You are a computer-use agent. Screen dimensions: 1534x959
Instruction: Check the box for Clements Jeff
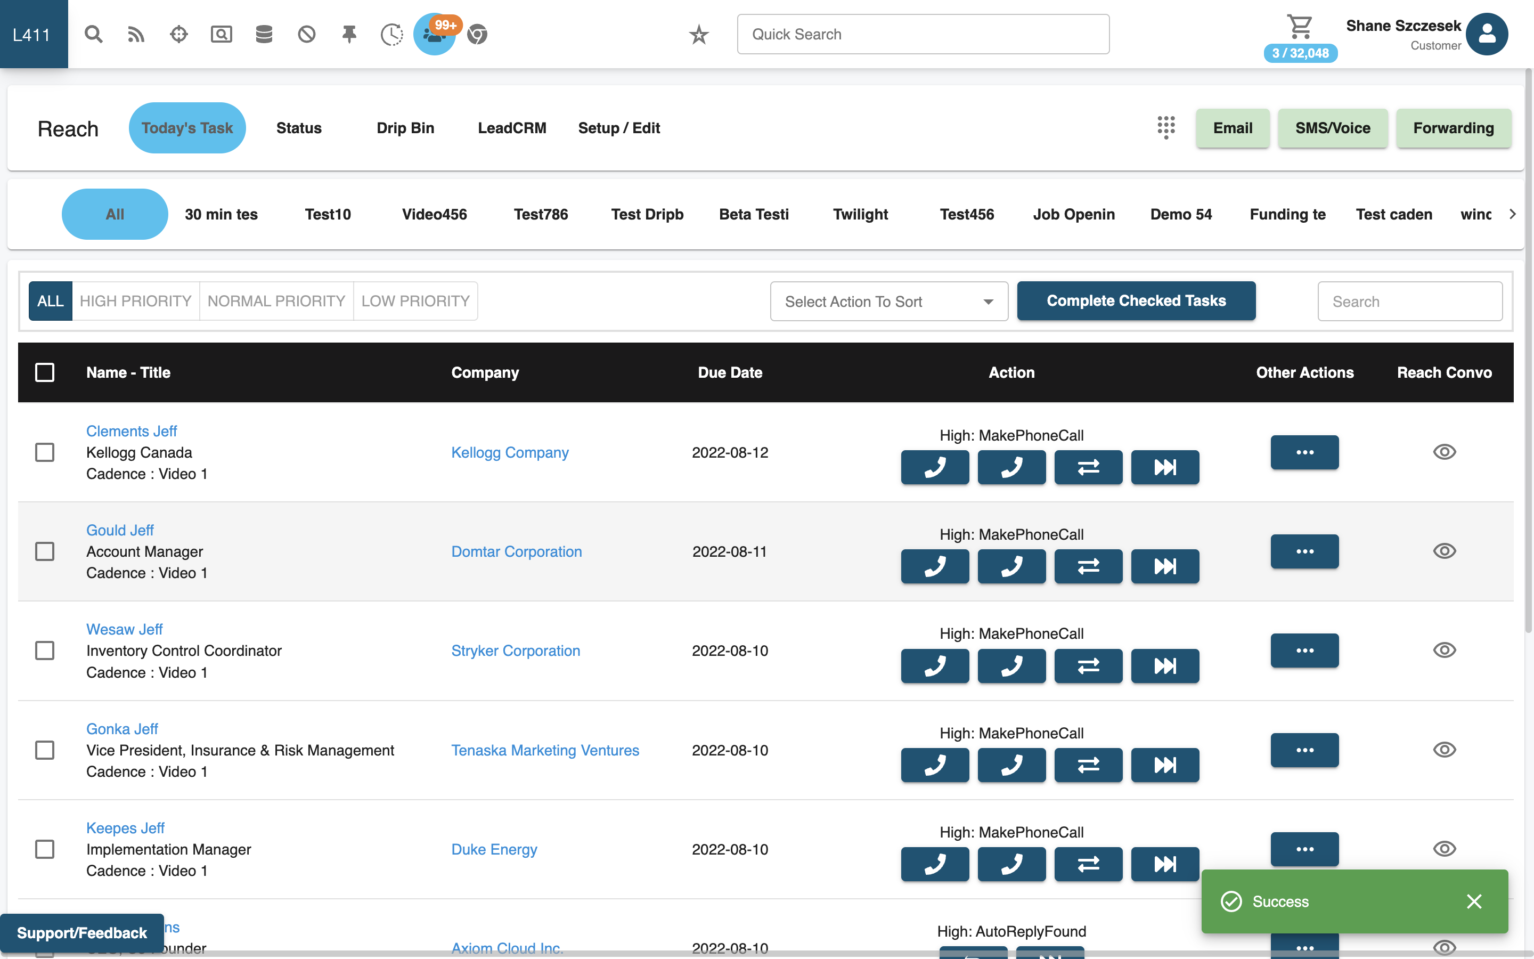click(x=45, y=452)
